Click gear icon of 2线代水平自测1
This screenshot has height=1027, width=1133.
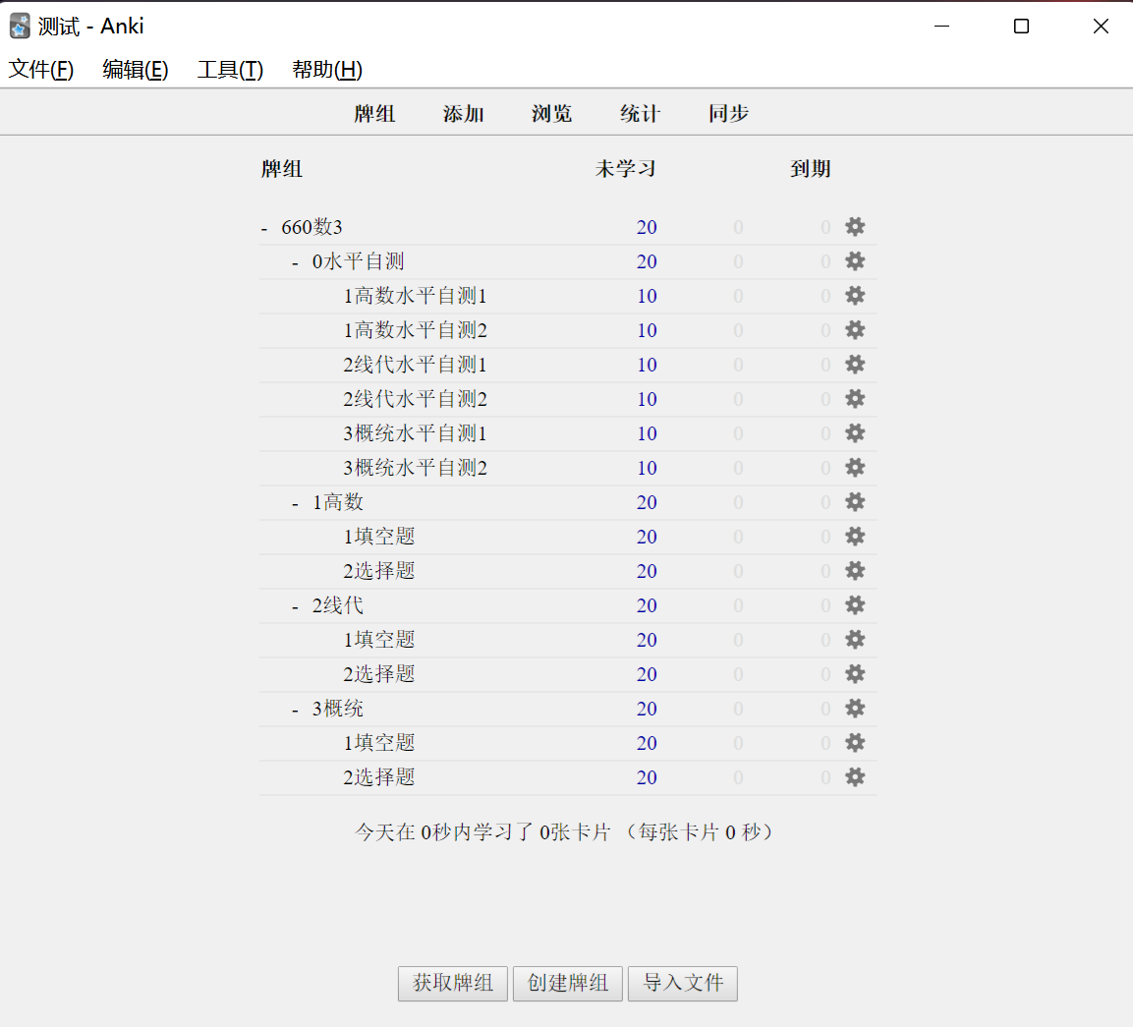point(855,365)
